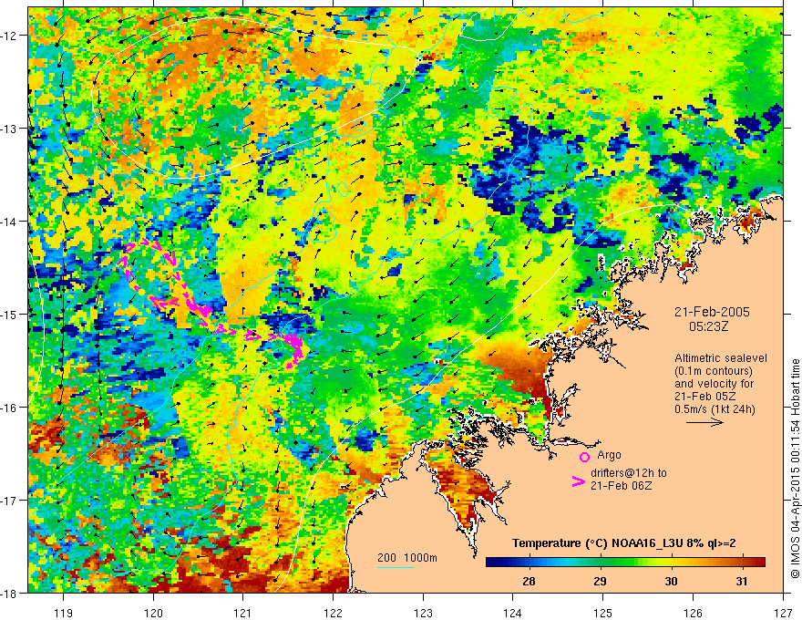Viewport: 802px width, 620px height.
Task: Click the longitude axis label '121'
Action: [243, 613]
